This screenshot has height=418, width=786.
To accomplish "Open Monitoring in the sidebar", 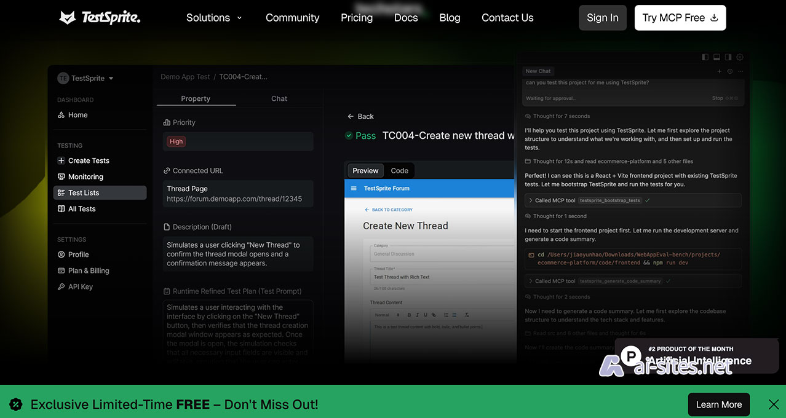I will point(85,176).
